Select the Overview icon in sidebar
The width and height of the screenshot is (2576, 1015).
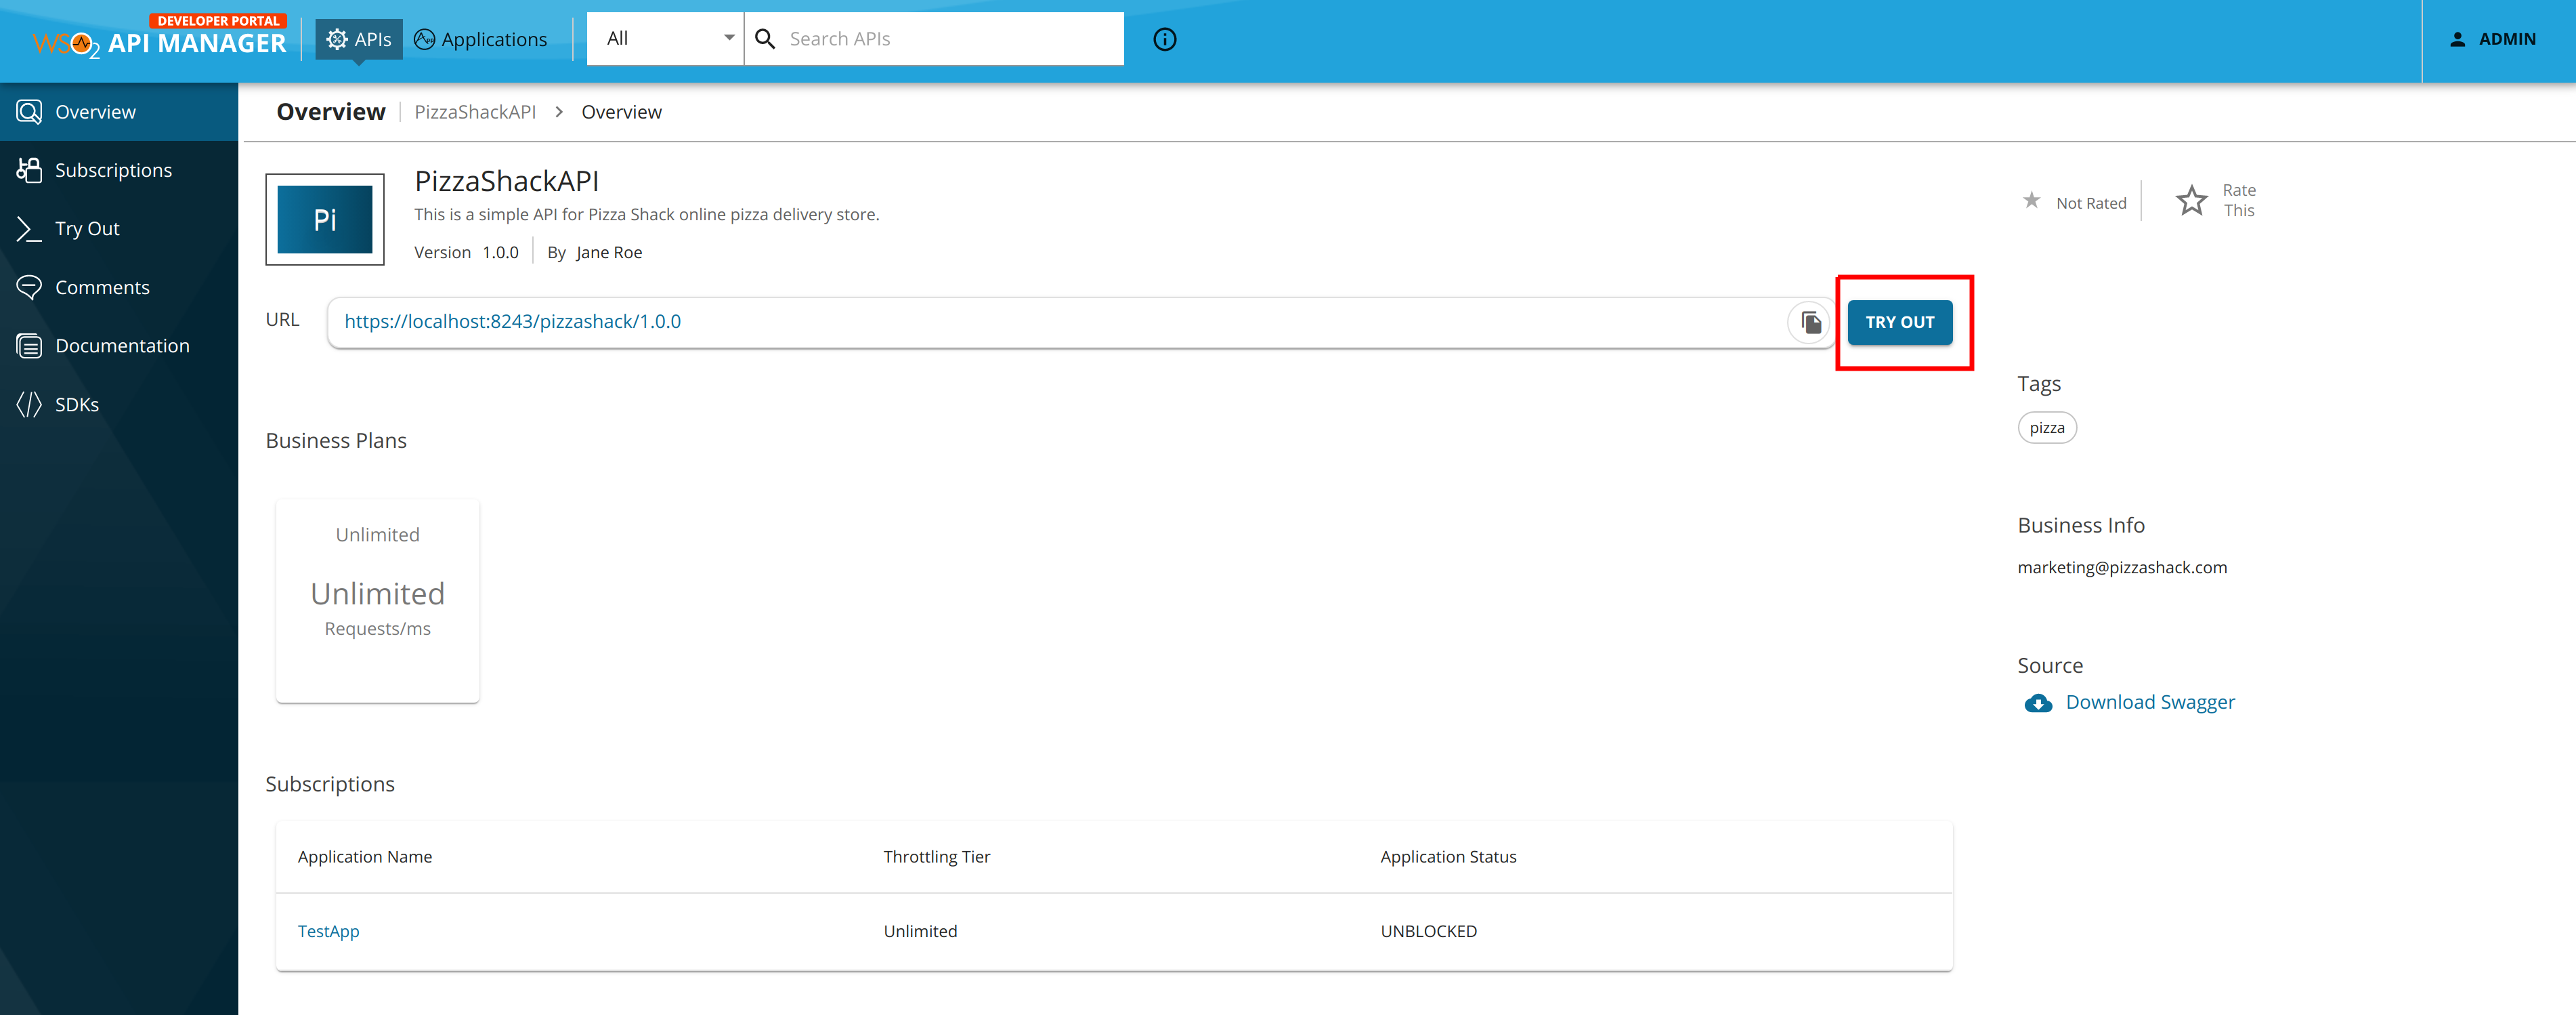pyautogui.click(x=29, y=111)
